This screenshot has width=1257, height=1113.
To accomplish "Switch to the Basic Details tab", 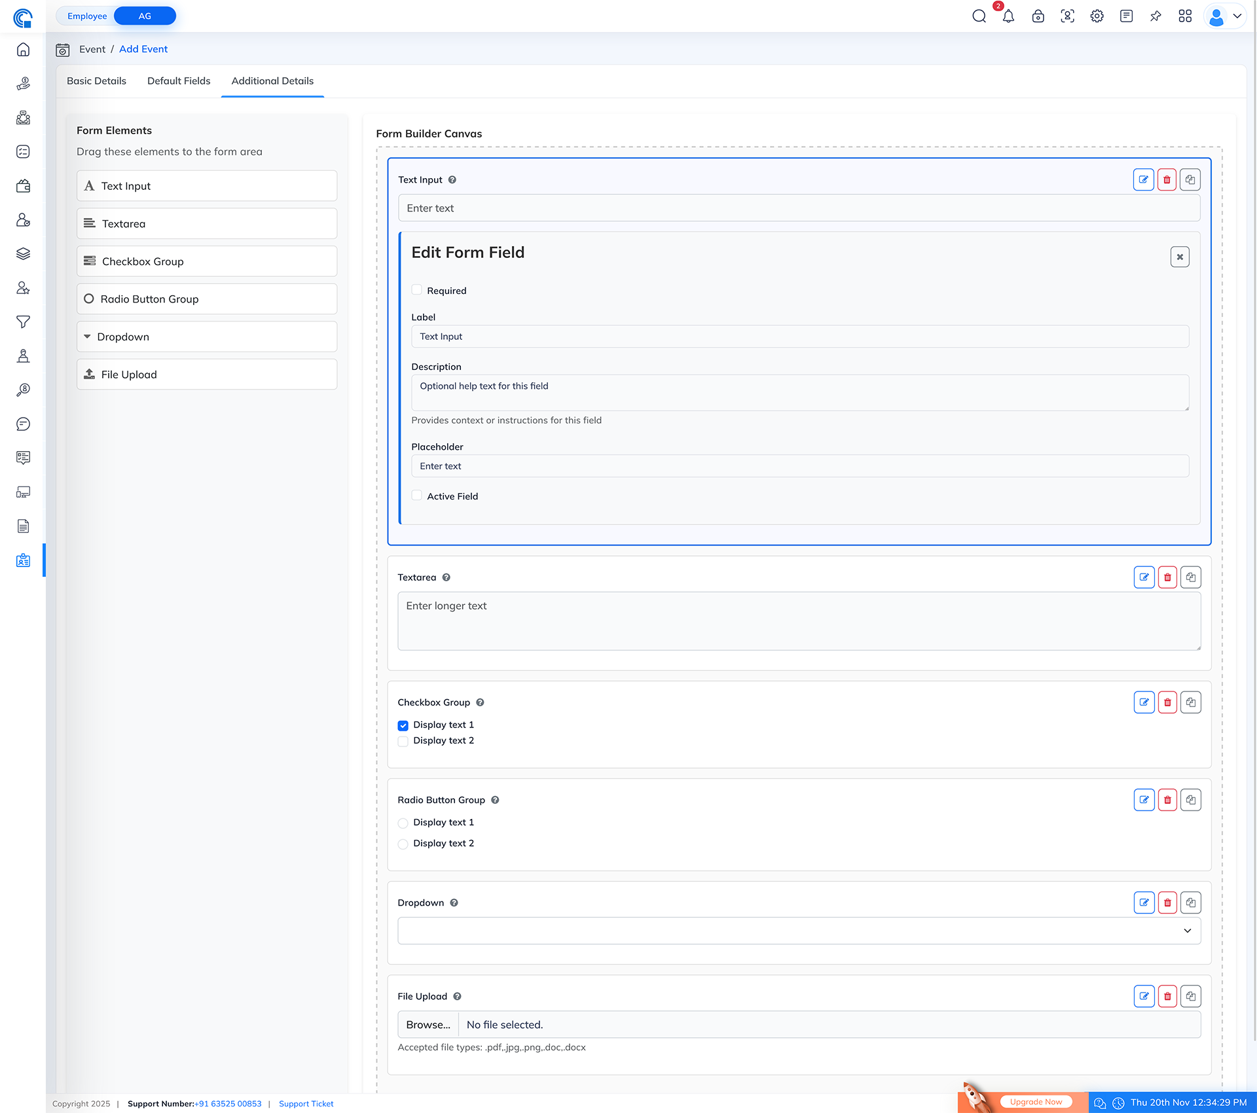I will coord(96,81).
